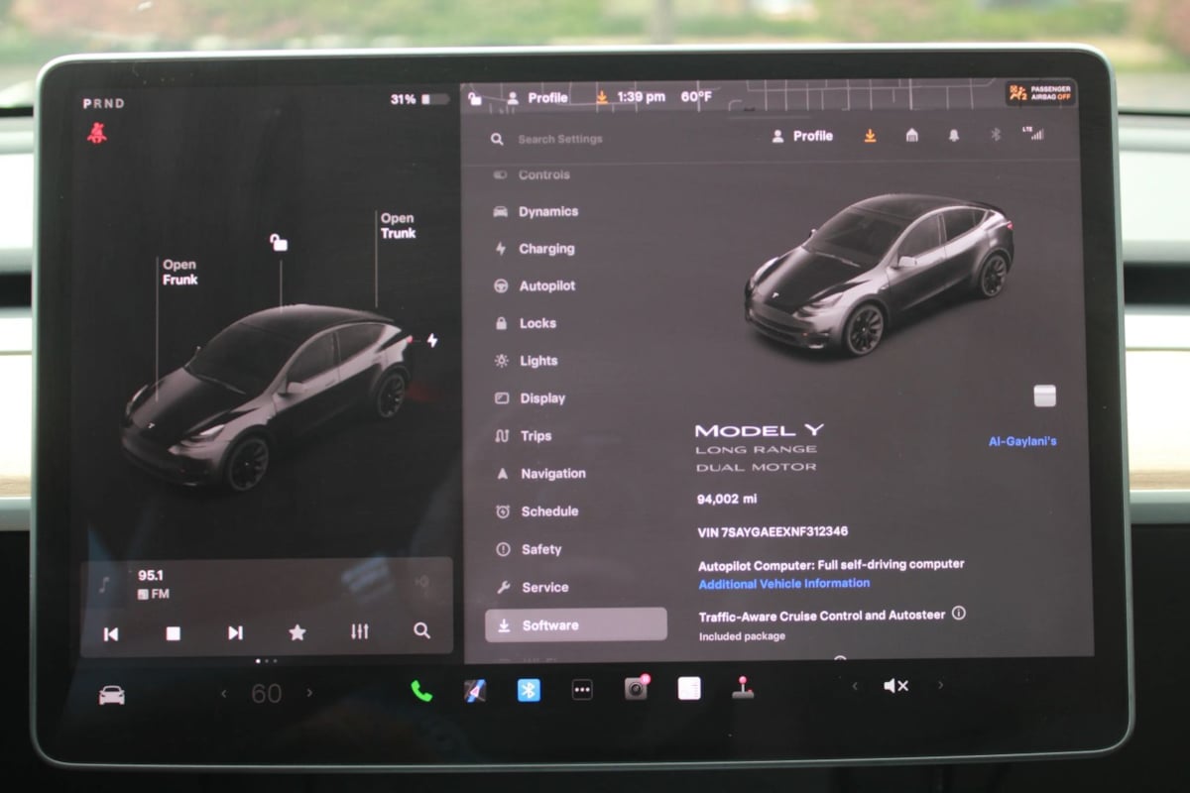Open Additional Vehicle Information link
Screen dimensions: 1190x793
[x=784, y=584]
